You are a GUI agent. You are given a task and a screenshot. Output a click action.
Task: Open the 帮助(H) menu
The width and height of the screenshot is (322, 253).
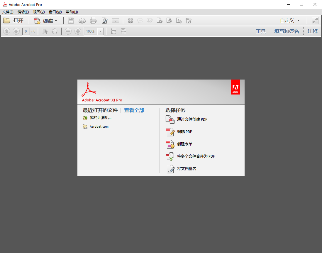coord(72,12)
